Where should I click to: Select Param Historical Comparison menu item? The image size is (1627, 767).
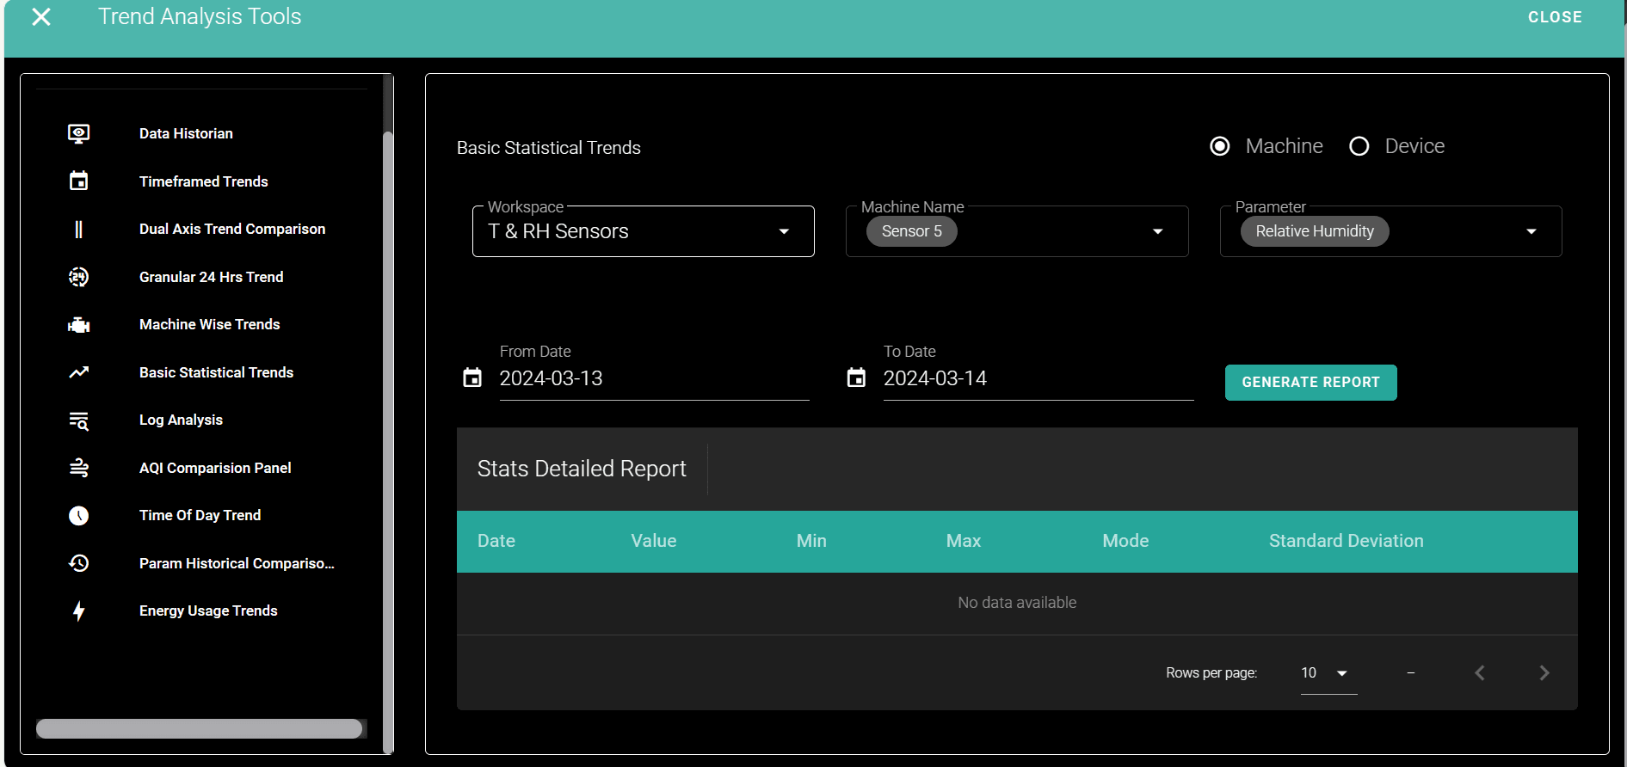click(237, 563)
